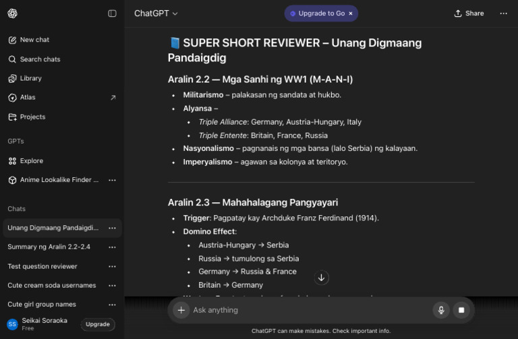
Task: Open Projects in the sidebar
Action: pos(27,117)
